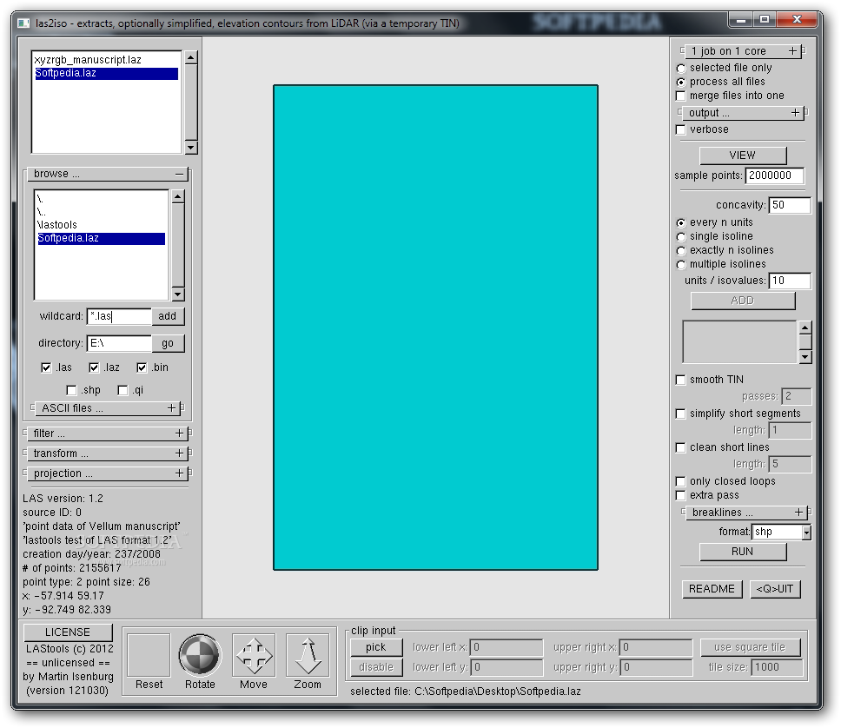The height and width of the screenshot is (728, 841).
Task: Select Softpedia.laz in the top file list
Action: (106, 74)
